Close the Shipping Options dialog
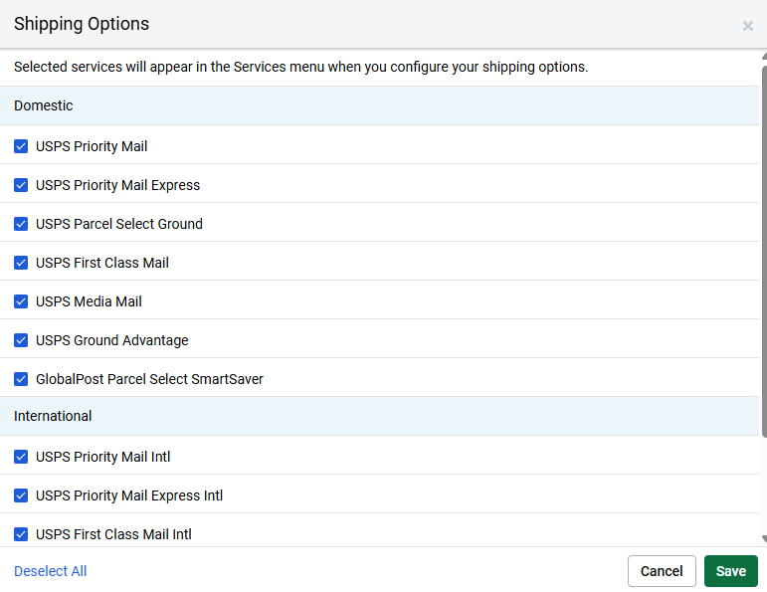The height and width of the screenshot is (592, 767). [747, 26]
